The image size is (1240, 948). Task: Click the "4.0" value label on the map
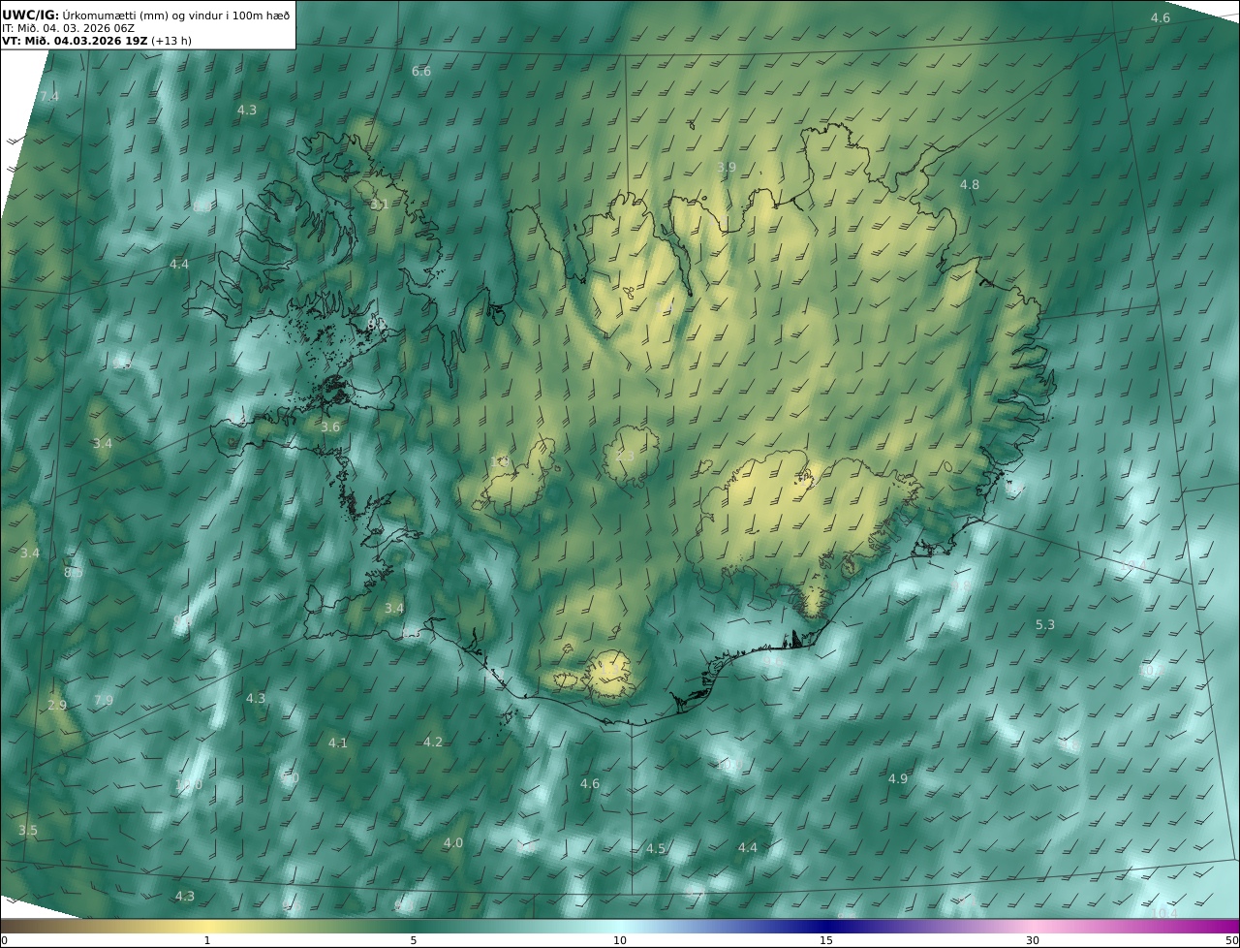point(453,843)
